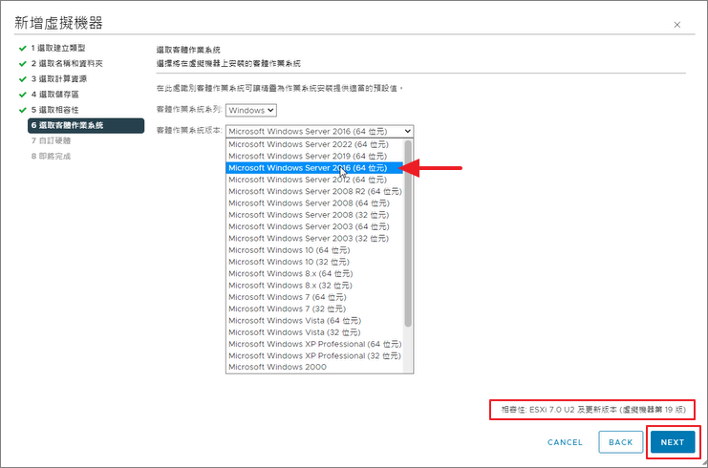
Task: Select Microsoft Windows 8.x (32-bit)
Action: [x=314, y=286]
